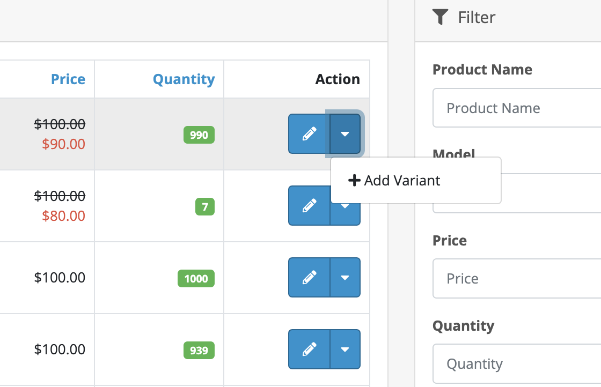This screenshot has height=387, width=601.
Task: Click $100.00 price in 939 quantity row
Action: [60, 349]
